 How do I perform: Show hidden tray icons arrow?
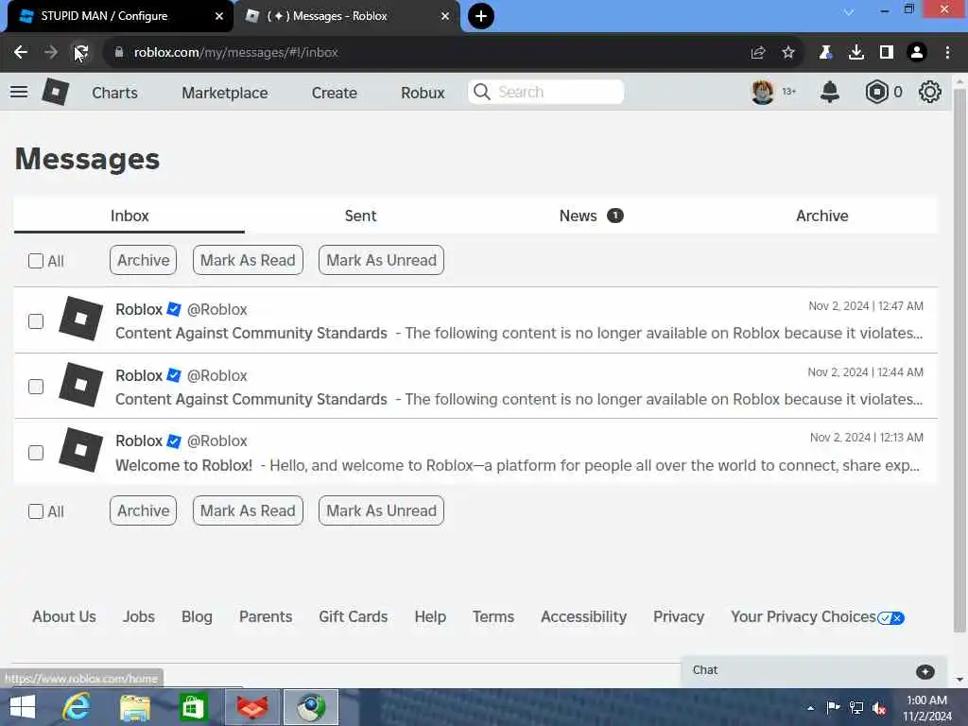pyautogui.click(x=810, y=708)
